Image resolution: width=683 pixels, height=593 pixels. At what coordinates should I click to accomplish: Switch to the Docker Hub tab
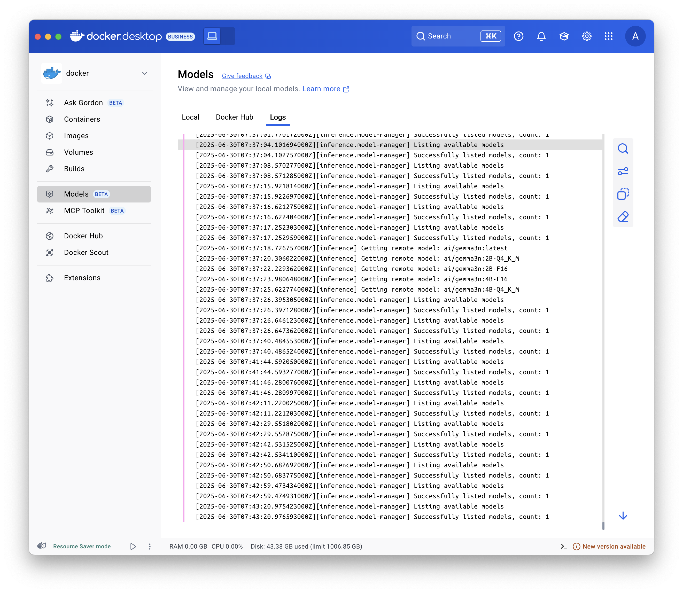click(x=234, y=117)
